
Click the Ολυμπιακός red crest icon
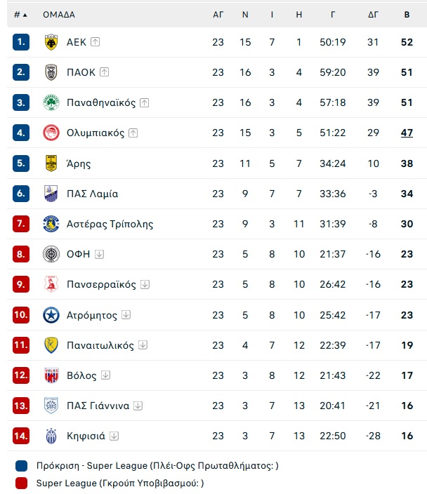tap(51, 133)
